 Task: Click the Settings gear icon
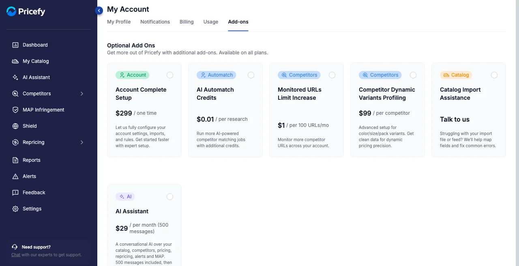point(15,209)
